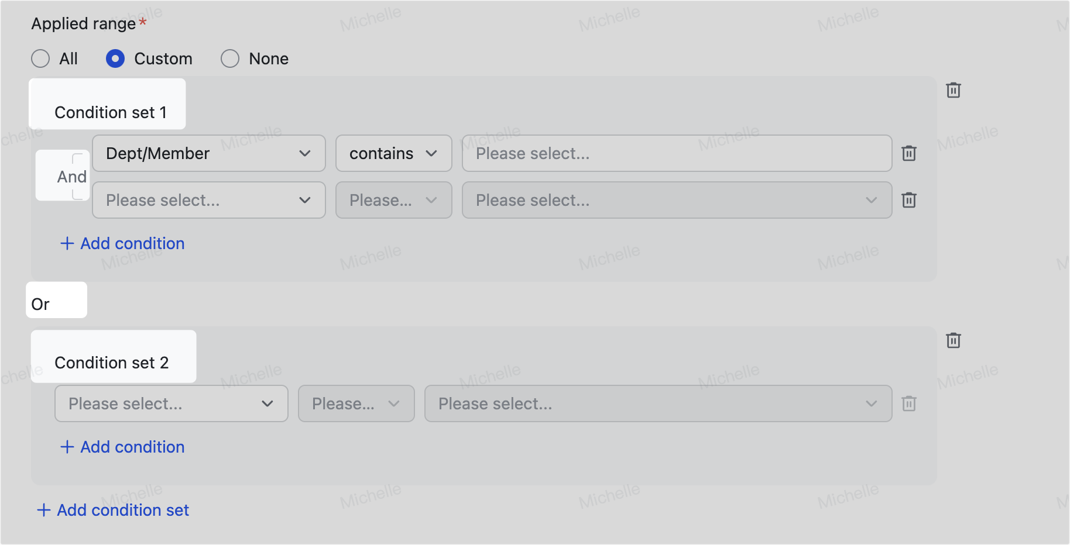Open the value selector chevron in Condition set 2
Viewport: 1070px width, 545px height.
click(872, 403)
